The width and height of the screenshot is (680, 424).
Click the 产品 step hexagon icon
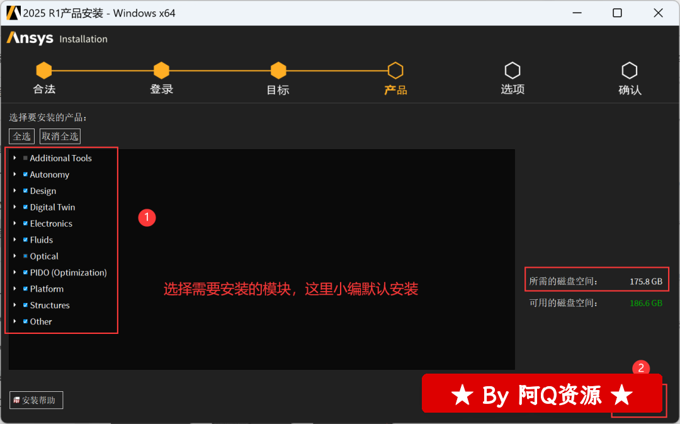(395, 71)
